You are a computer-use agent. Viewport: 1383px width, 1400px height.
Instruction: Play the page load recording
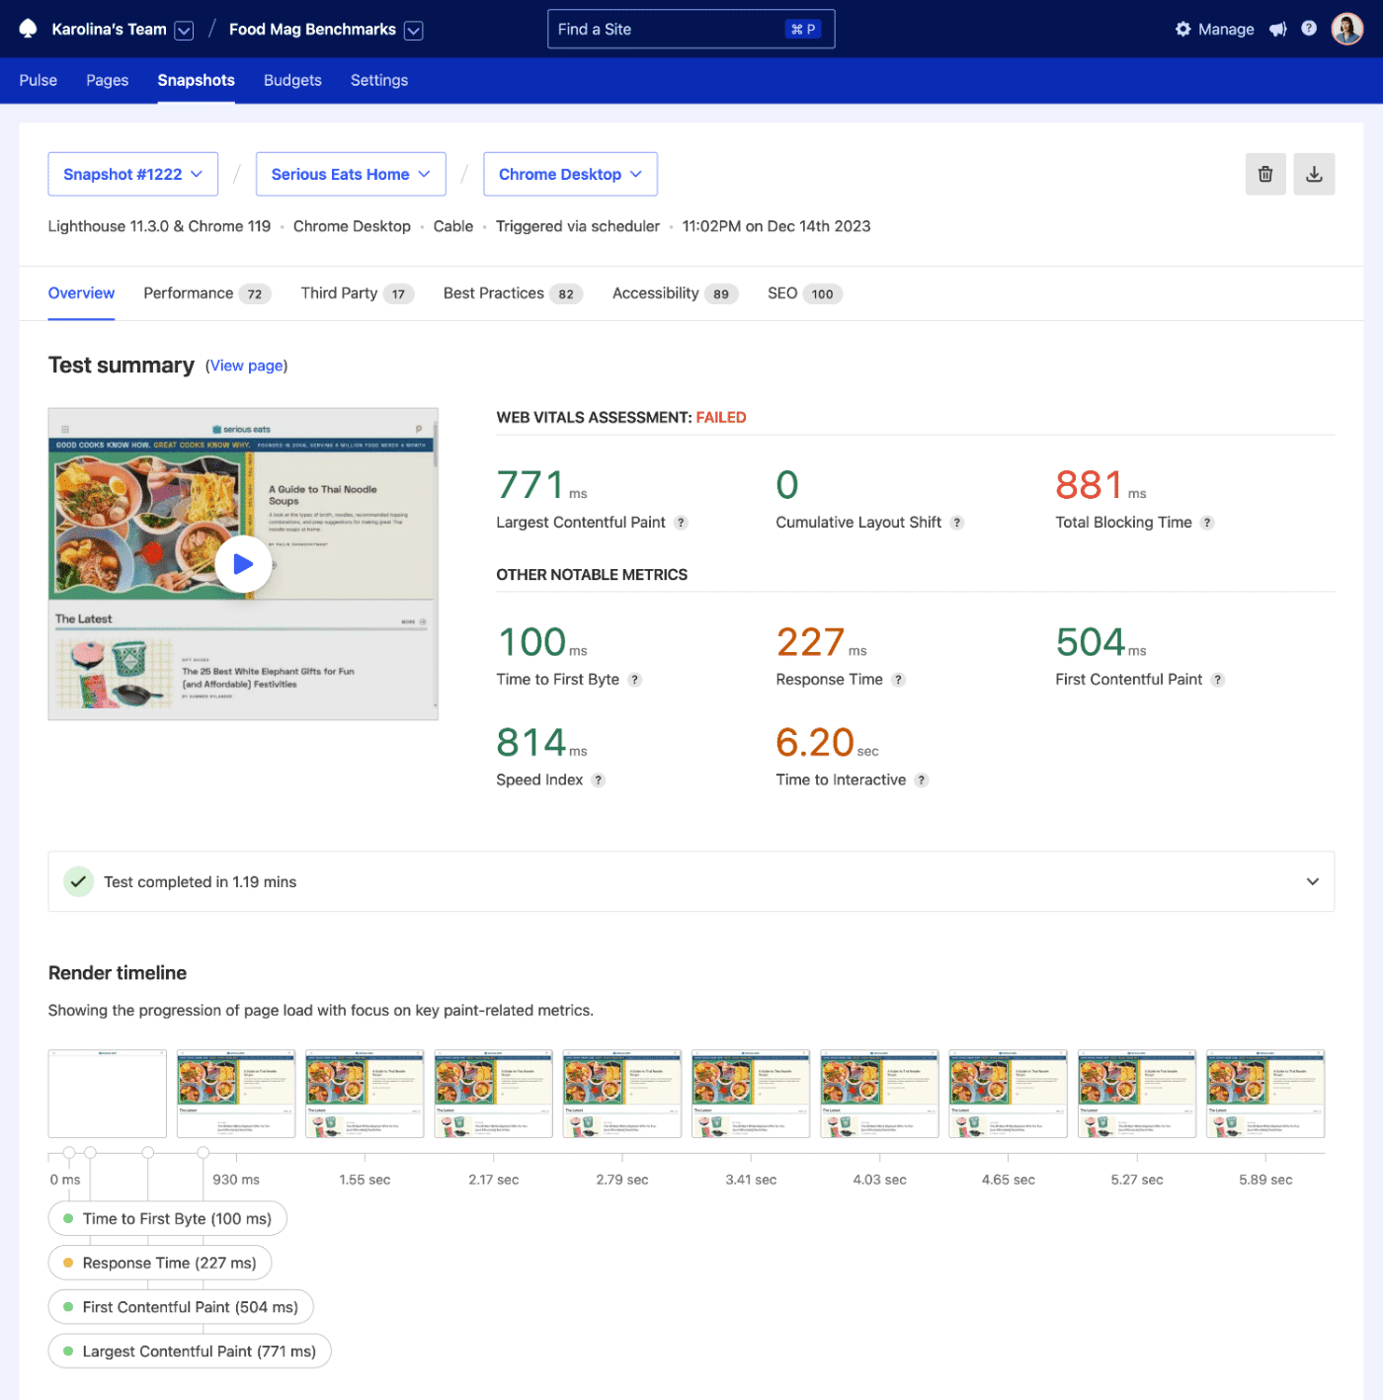pos(243,563)
